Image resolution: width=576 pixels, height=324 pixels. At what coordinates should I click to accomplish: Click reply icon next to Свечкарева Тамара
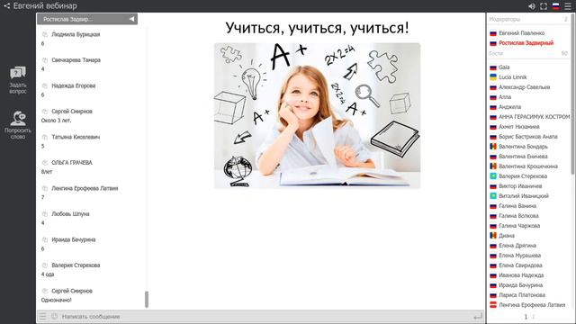click(x=45, y=60)
